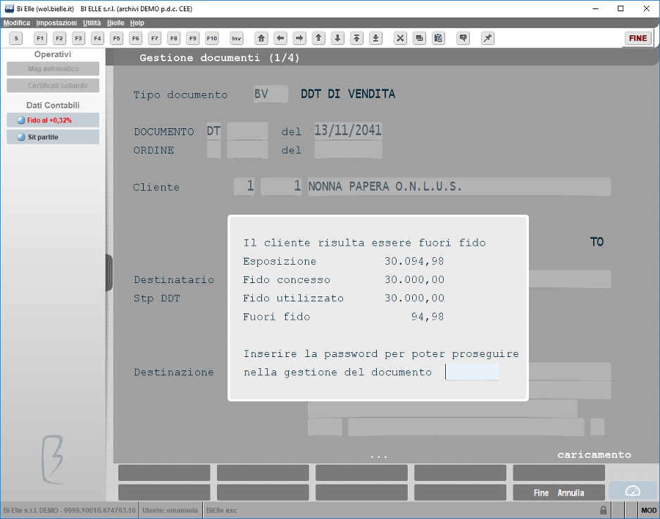Click the F5 function key button

point(117,38)
